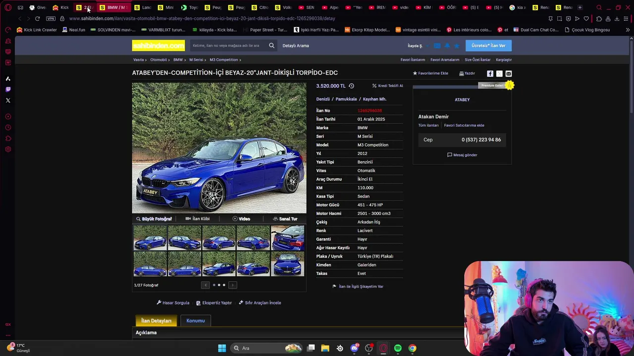Open Discord from the taskbar
The image size is (634, 356).
(354, 348)
